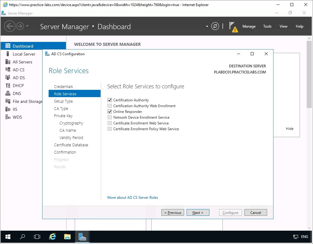This screenshot has height=244, width=313.
Task: Go to CA Name step
Action: (68, 130)
